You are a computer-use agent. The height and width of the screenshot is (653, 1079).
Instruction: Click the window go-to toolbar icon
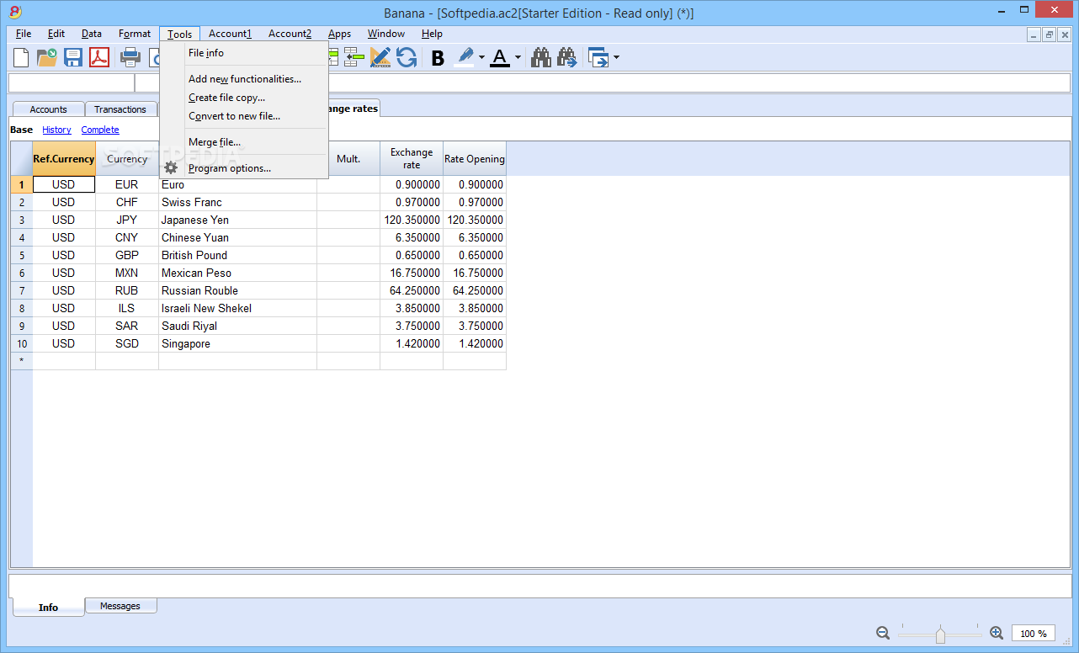[598, 57]
